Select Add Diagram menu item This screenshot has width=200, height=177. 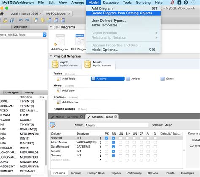pyautogui.click(x=124, y=8)
